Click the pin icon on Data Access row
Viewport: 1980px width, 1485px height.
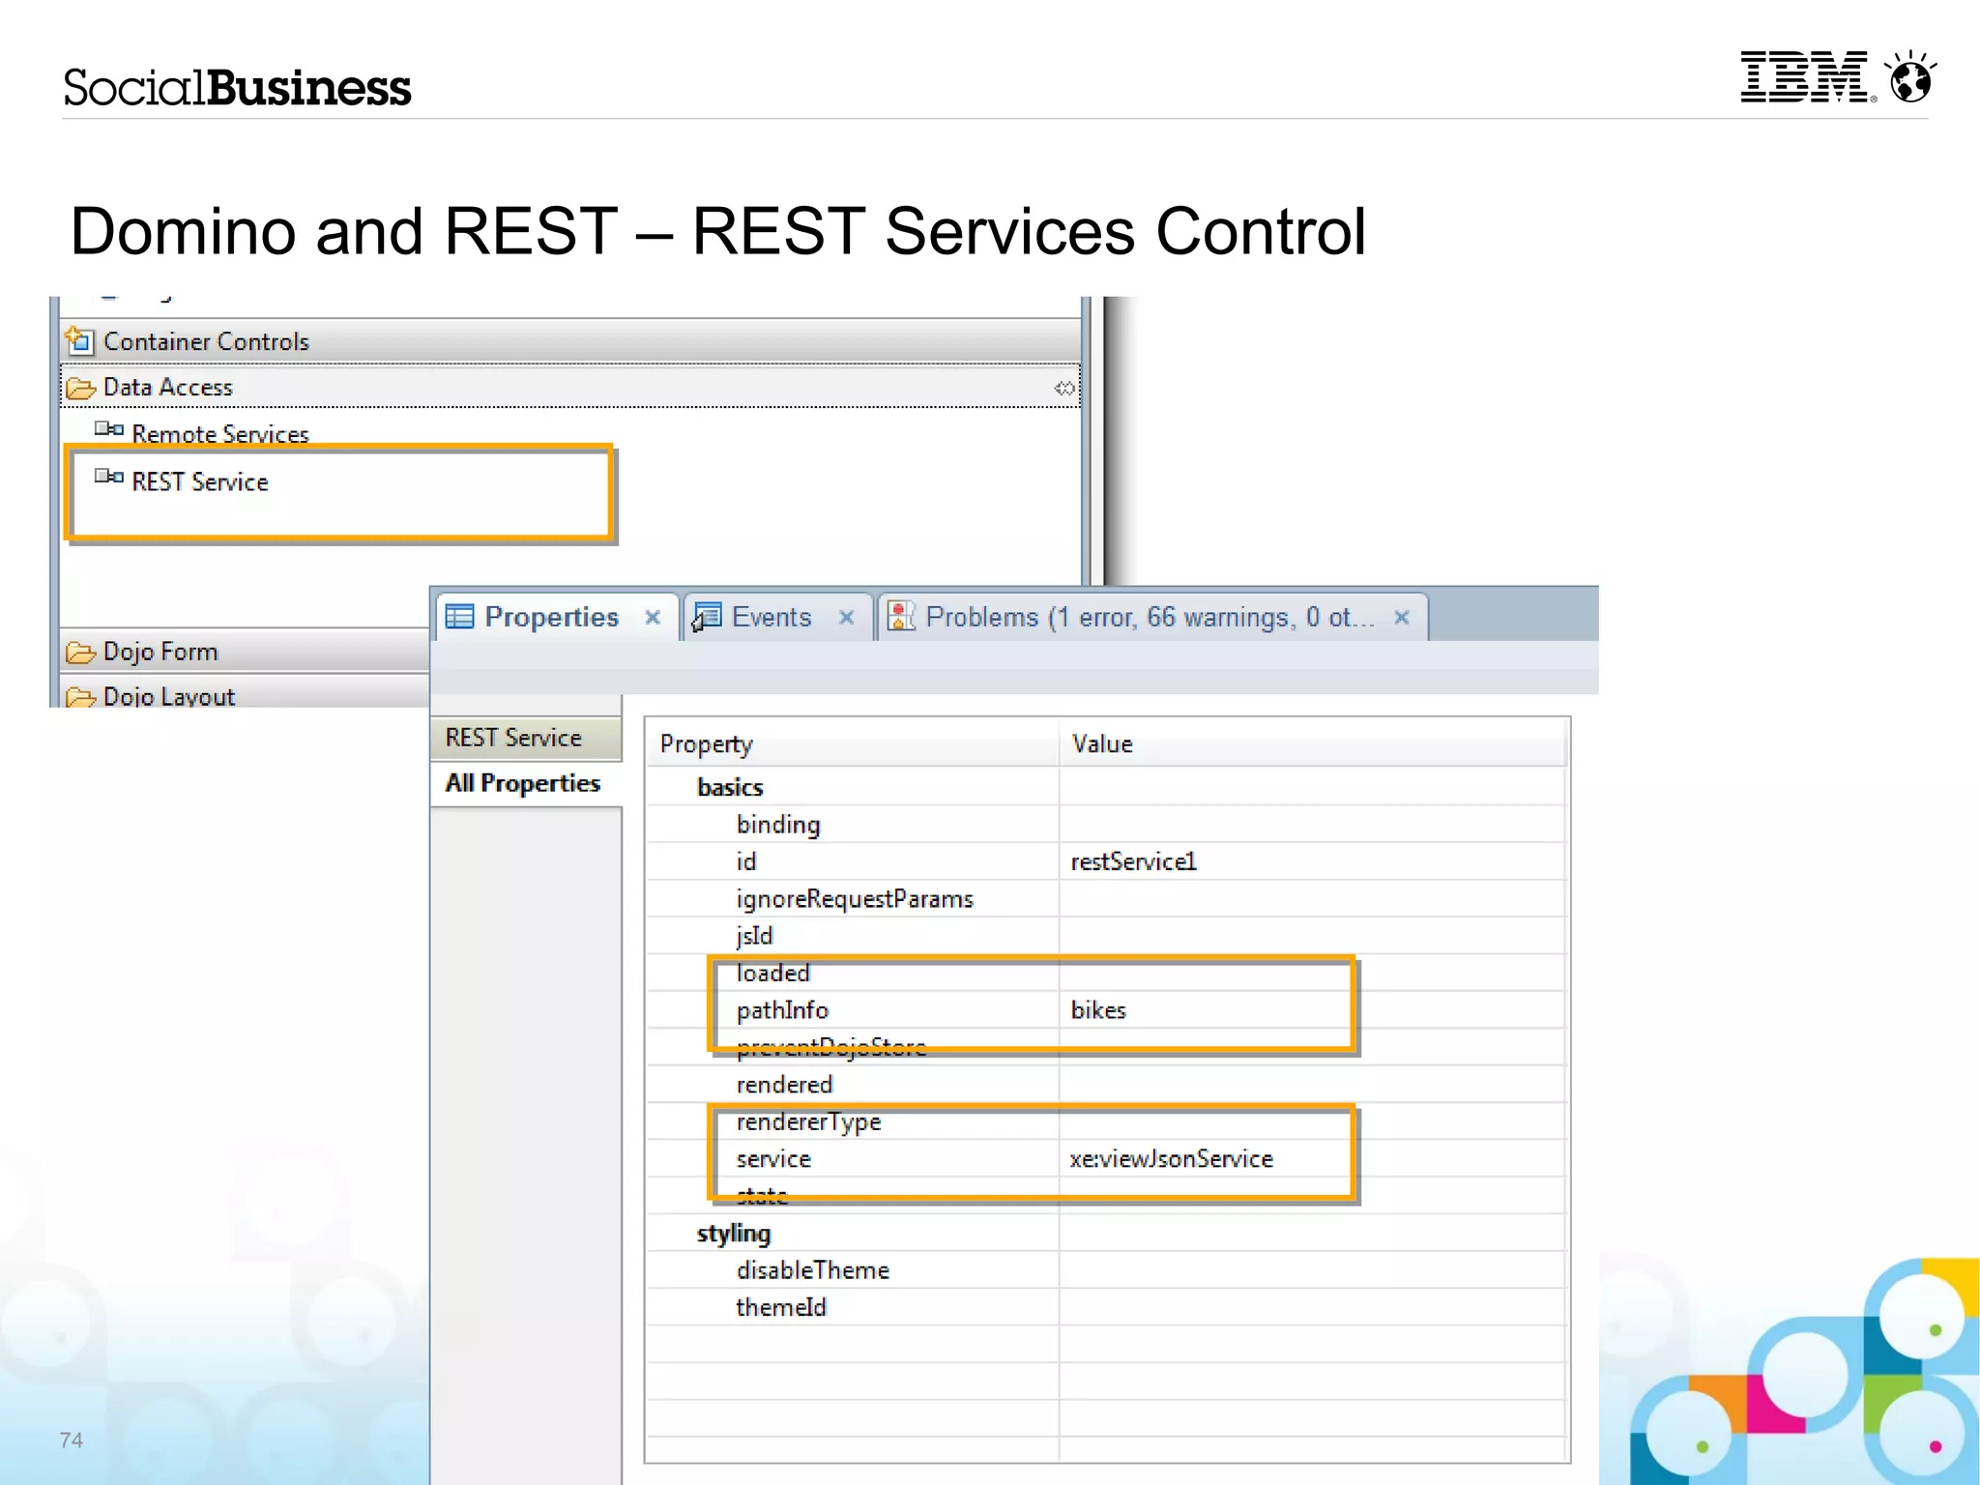click(1063, 388)
